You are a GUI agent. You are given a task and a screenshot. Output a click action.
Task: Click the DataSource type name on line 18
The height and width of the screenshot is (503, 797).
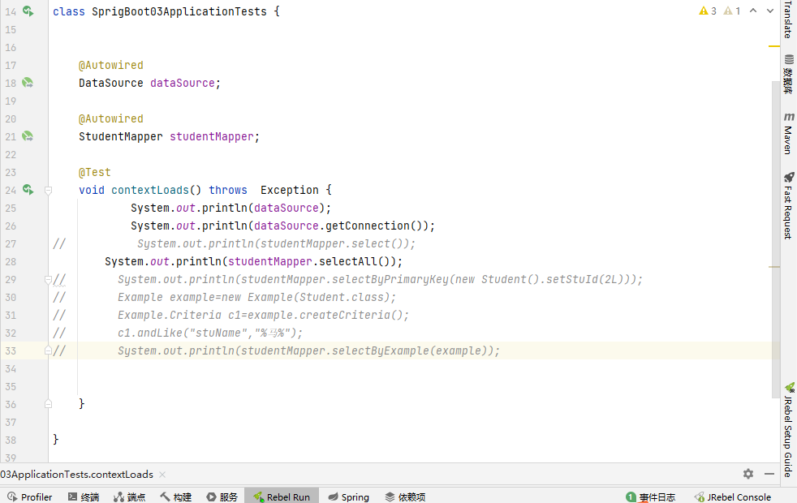(x=111, y=83)
